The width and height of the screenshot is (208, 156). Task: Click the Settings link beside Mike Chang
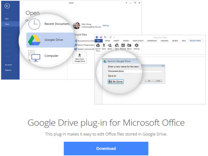click(106, 25)
